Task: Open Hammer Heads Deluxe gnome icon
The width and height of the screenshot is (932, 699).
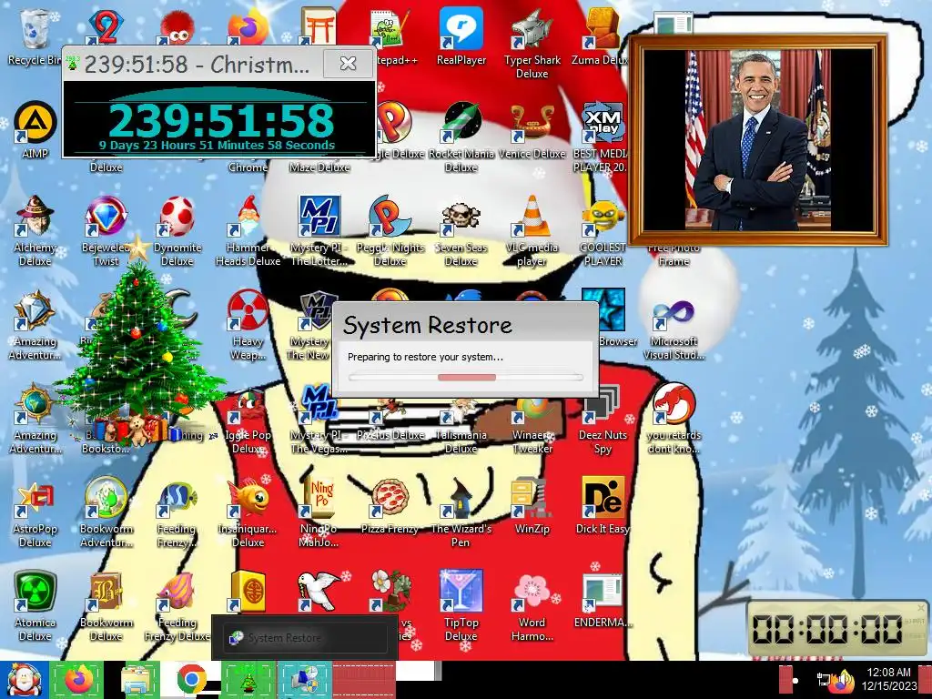Action: click(248, 230)
